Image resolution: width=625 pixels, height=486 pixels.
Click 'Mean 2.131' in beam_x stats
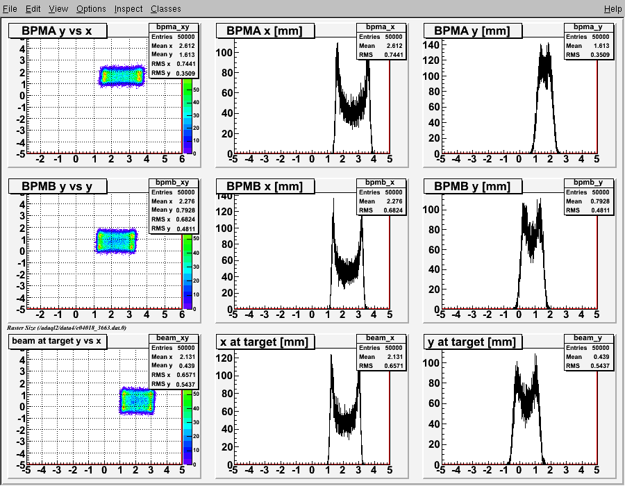381,357
